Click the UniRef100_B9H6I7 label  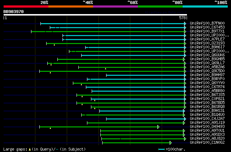click(207, 47)
